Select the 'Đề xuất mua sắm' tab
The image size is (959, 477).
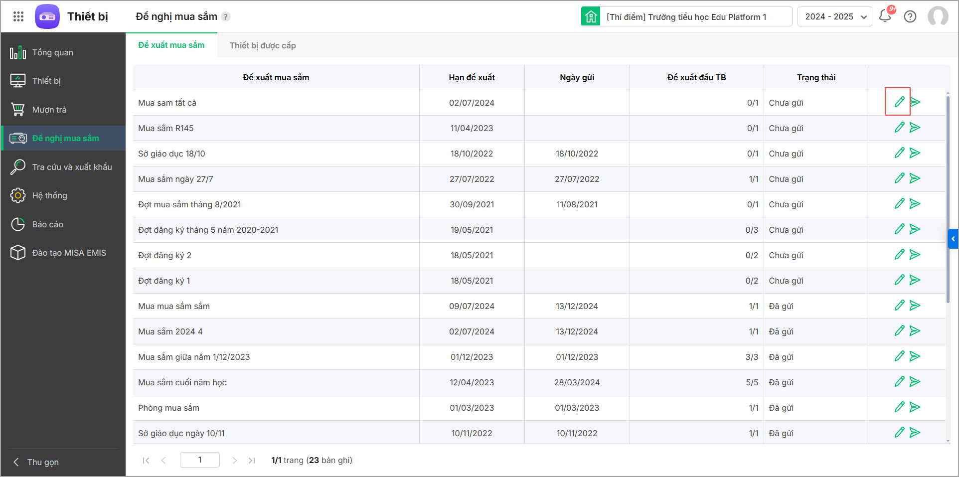pos(171,45)
